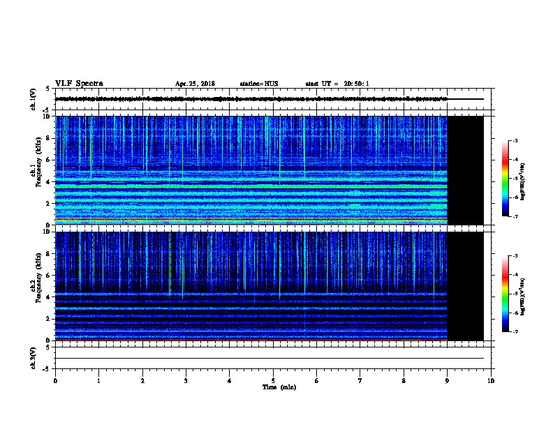The width and height of the screenshot is (553, 427).
Task: Click the ch.2 color scale 'log(PSD)' label
Action: [523, 297]
